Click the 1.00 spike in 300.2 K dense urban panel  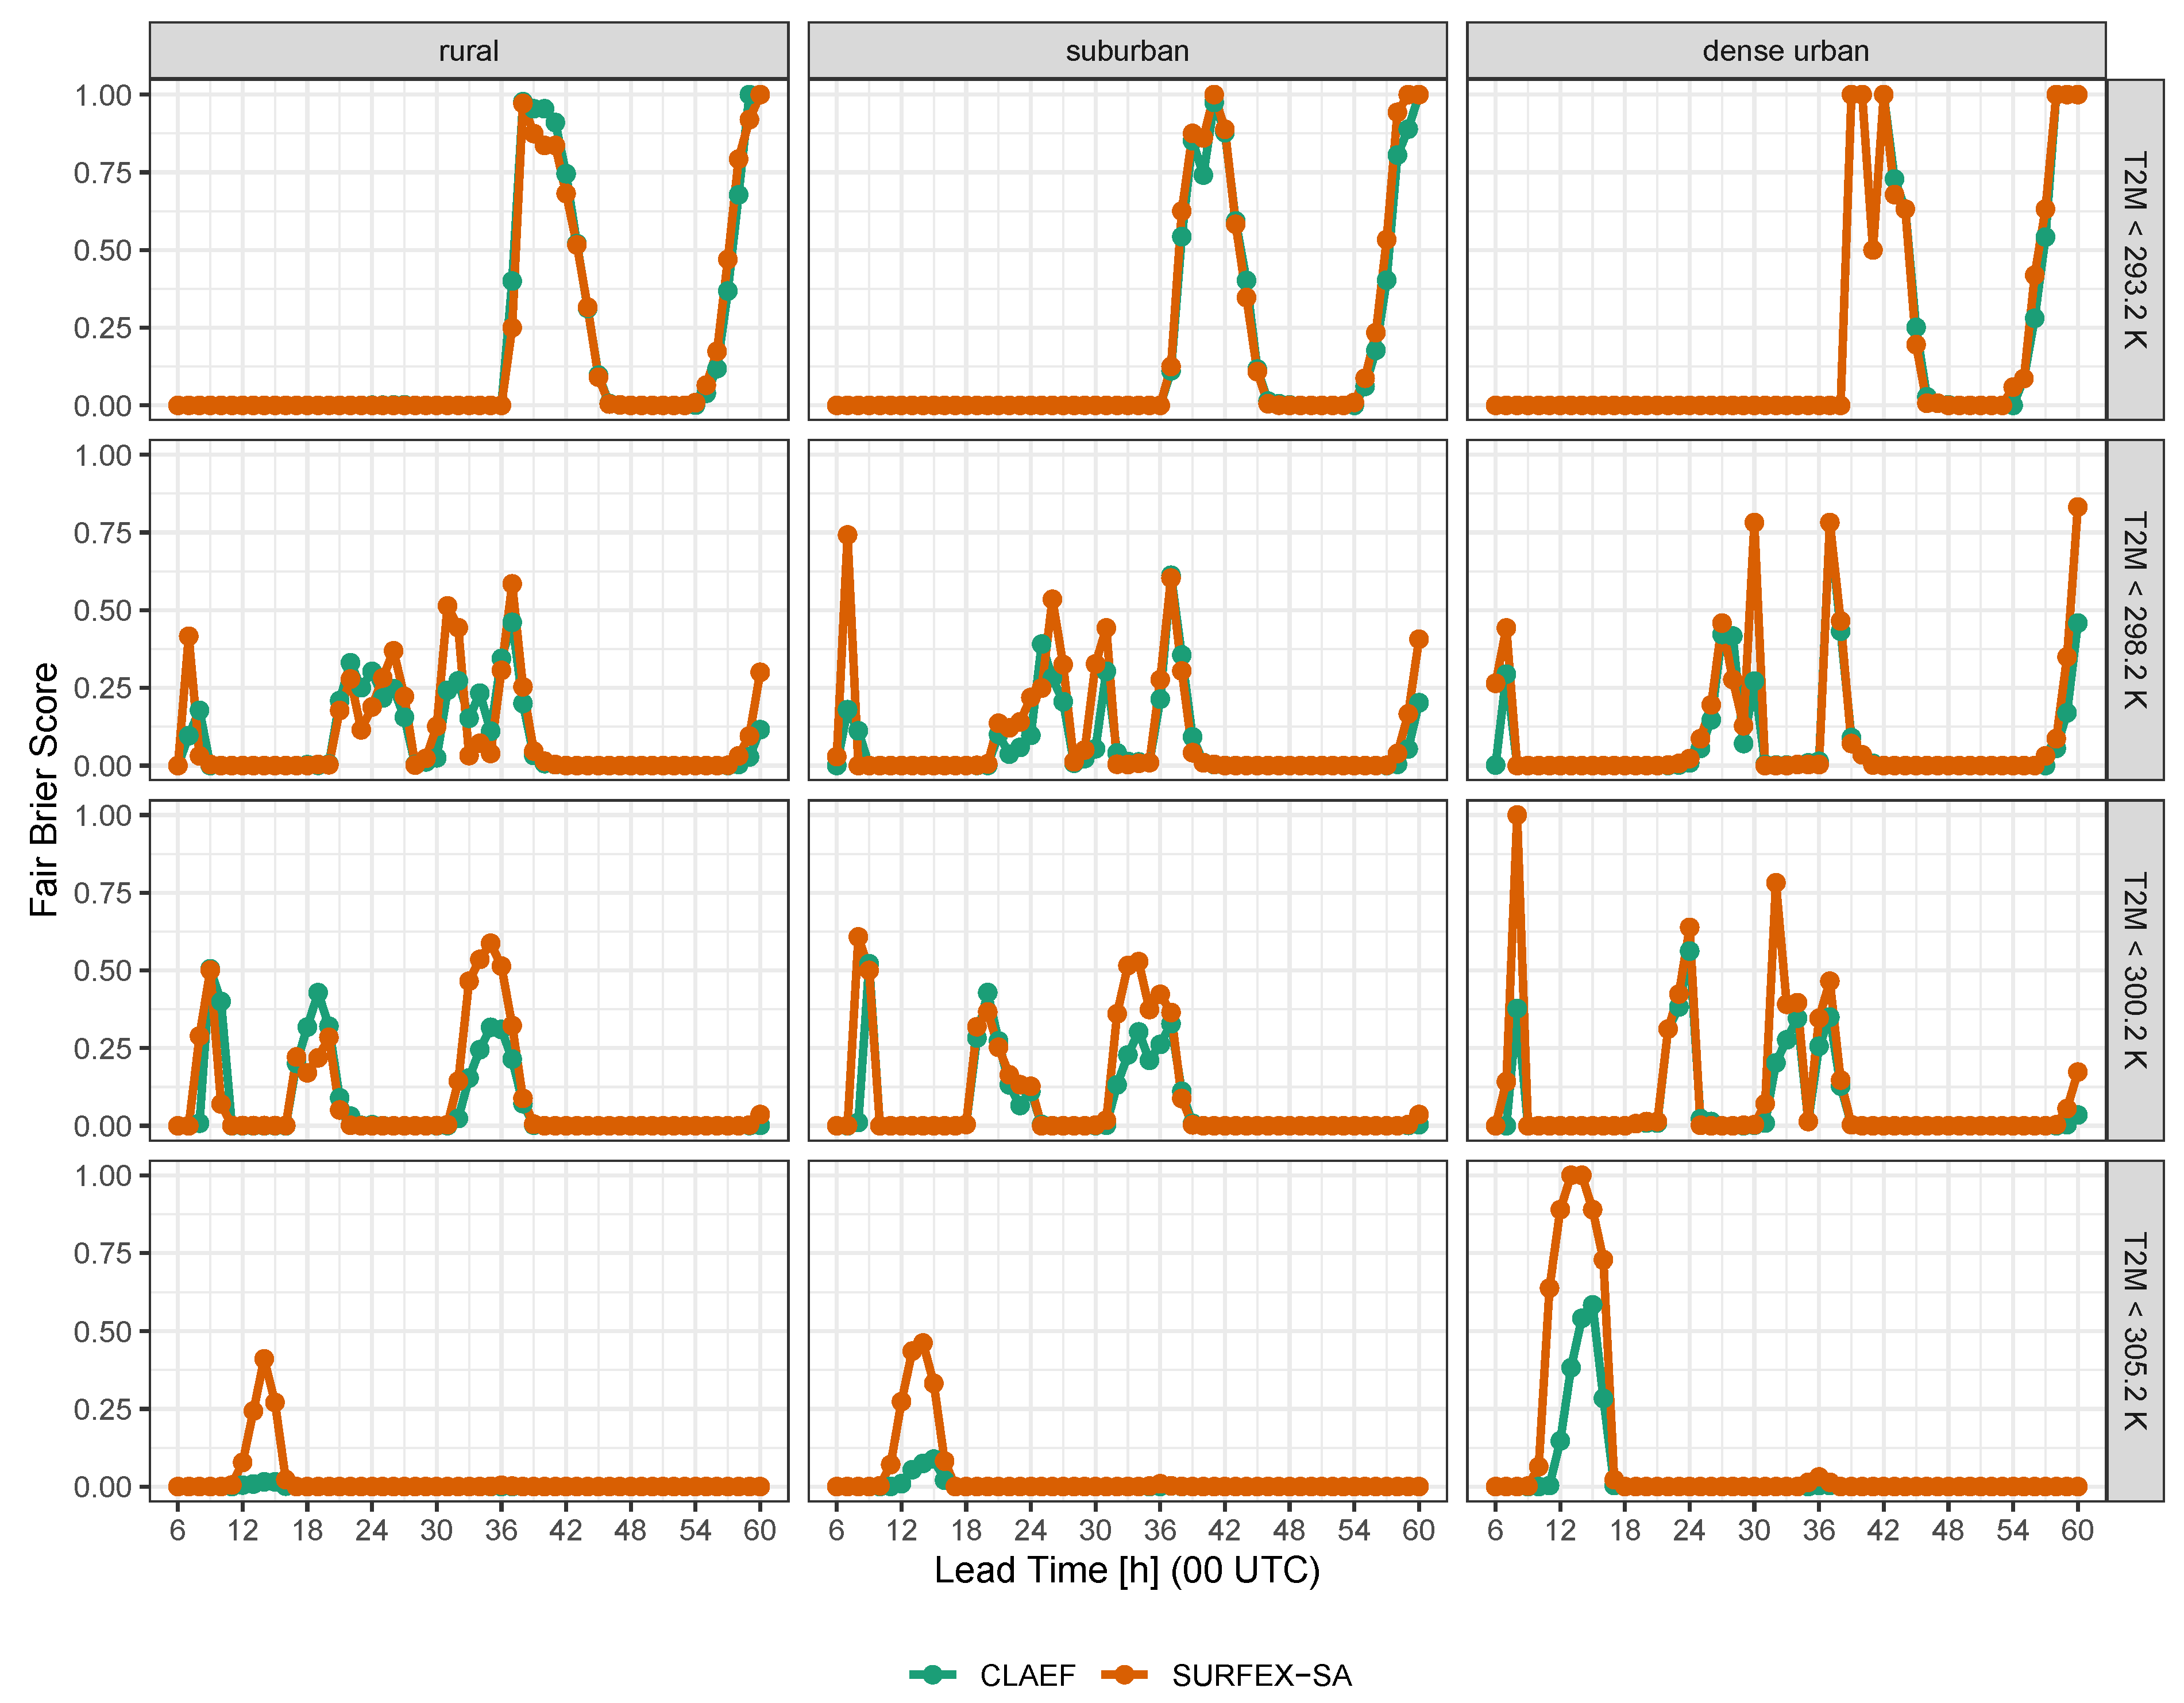[1517, 815]
